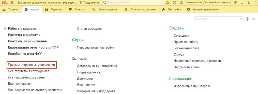Create Отпуск document

tap(179, 55)
